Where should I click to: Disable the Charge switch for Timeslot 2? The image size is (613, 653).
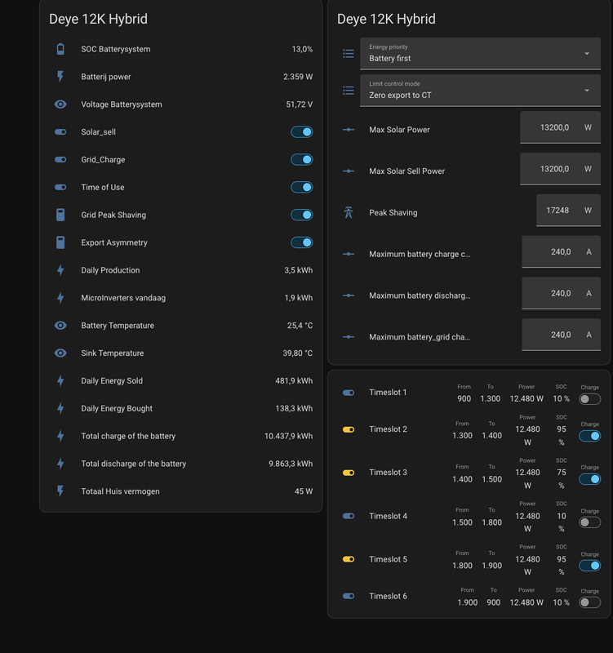(x=589, y=436)
